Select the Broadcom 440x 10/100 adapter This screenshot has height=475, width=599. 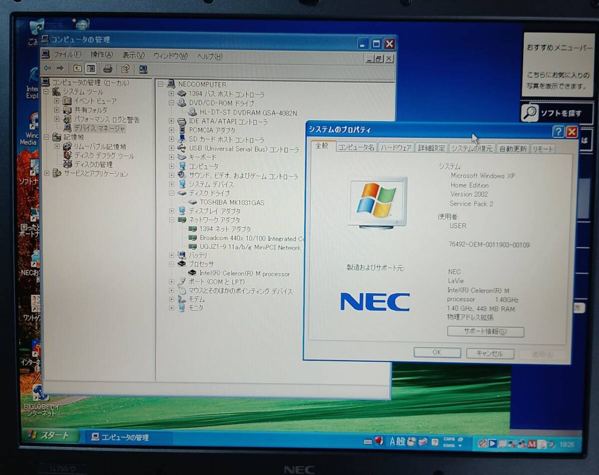point(252,238)
